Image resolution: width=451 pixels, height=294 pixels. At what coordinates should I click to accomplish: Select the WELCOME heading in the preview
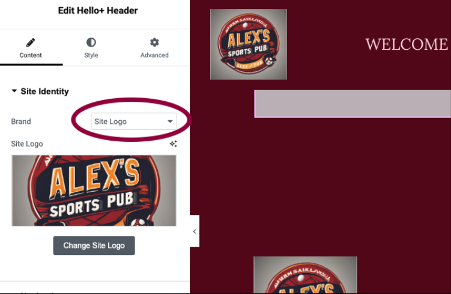[407, 44]
